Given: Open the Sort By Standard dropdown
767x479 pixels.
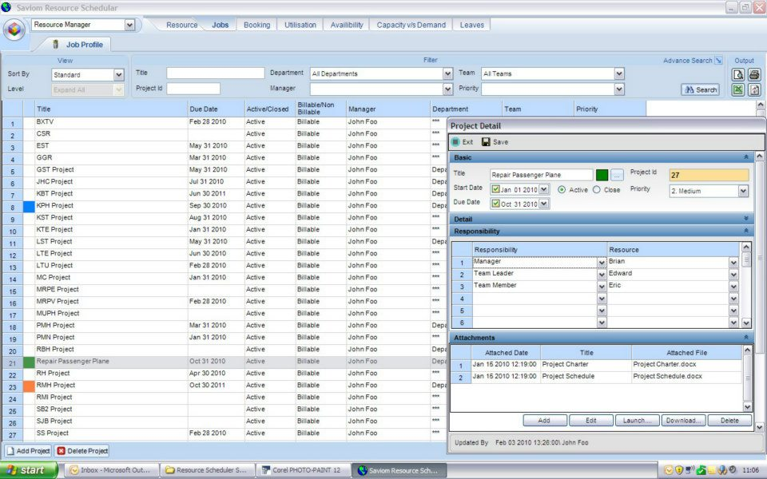Looking at the screenshot, I should pos(118,75).
